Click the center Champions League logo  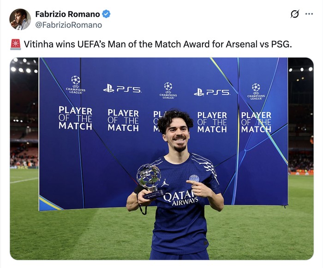pyautogui.click(x=168, y=90)
